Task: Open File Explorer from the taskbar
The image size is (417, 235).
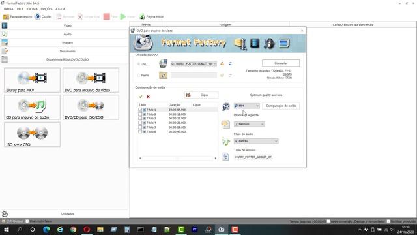Action: [x=100, y=229]
